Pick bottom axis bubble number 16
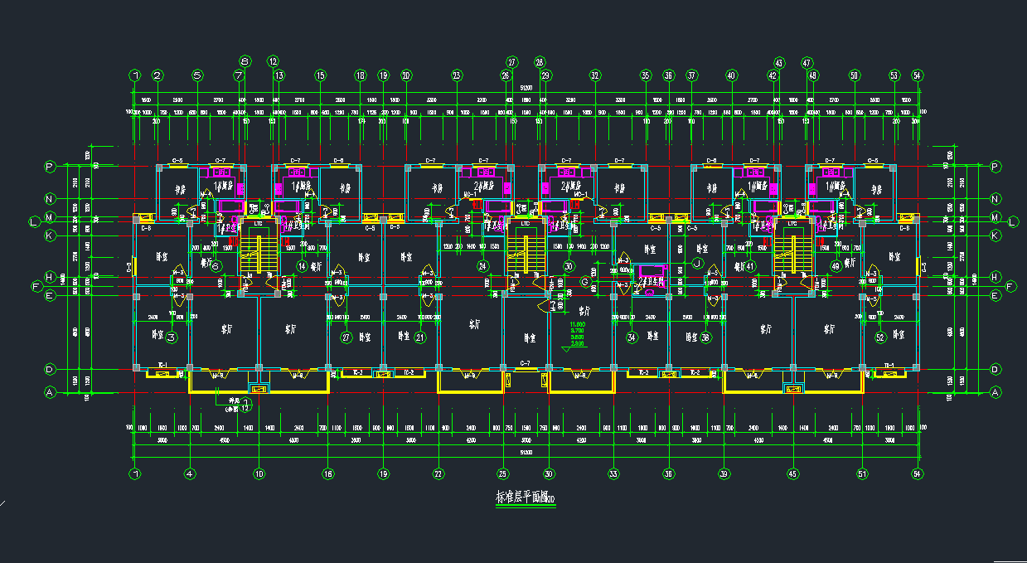 coord(328,474)
